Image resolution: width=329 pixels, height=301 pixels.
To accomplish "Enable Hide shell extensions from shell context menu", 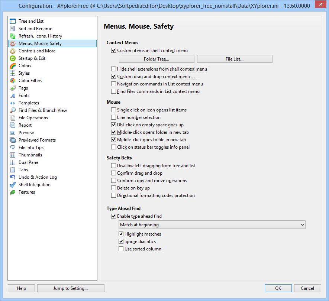I will point(113,69).
